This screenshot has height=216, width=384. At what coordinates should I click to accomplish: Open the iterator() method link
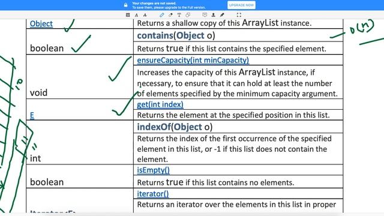tap(152, 194)
